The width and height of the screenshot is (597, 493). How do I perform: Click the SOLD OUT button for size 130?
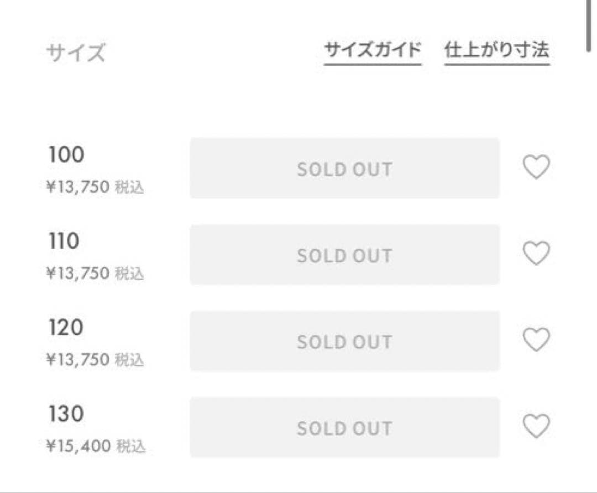pos(344,428)
